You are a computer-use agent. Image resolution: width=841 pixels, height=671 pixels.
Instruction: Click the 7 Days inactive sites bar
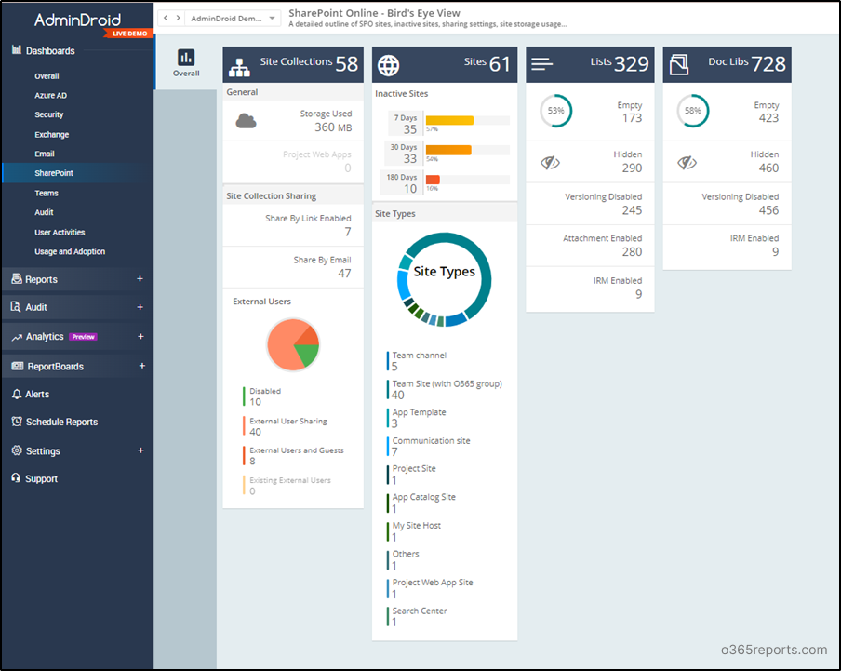pos(449,120)
